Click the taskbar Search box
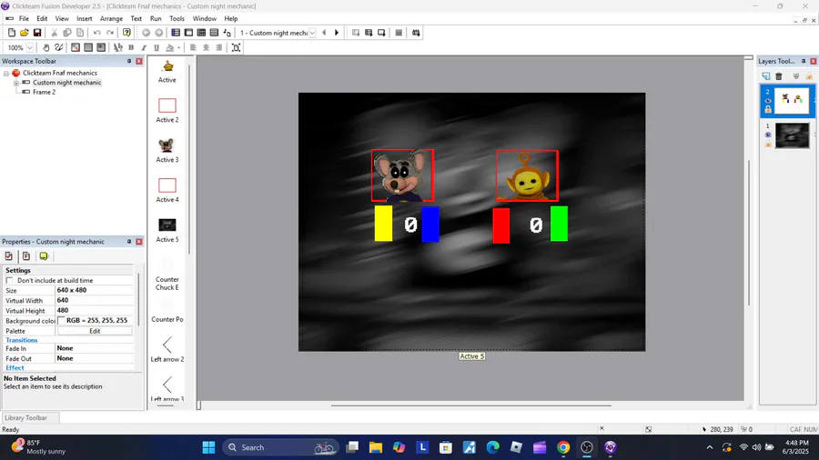Image resolution: width=819 pixels, height=460 pixels. [x=281, y=447]
